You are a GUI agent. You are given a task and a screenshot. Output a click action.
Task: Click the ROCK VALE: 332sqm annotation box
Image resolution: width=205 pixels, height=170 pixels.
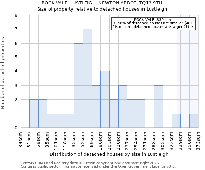(153, 24)
